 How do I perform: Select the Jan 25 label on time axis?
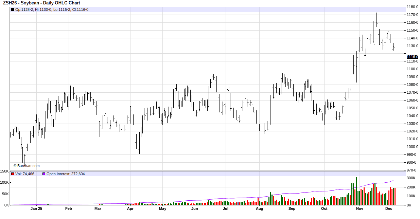tap(36, 209)
